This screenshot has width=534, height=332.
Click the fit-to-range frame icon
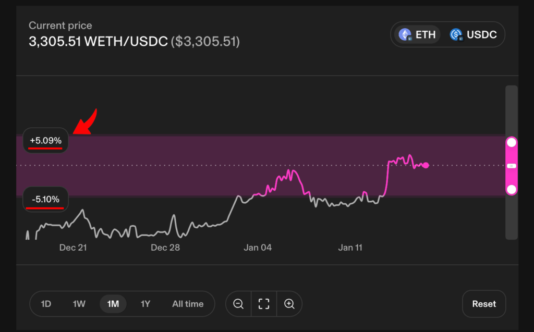click(x=264, y=304)
